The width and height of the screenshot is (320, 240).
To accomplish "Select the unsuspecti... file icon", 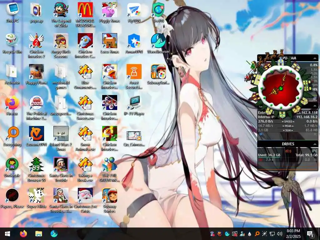I will coord(61,106).
